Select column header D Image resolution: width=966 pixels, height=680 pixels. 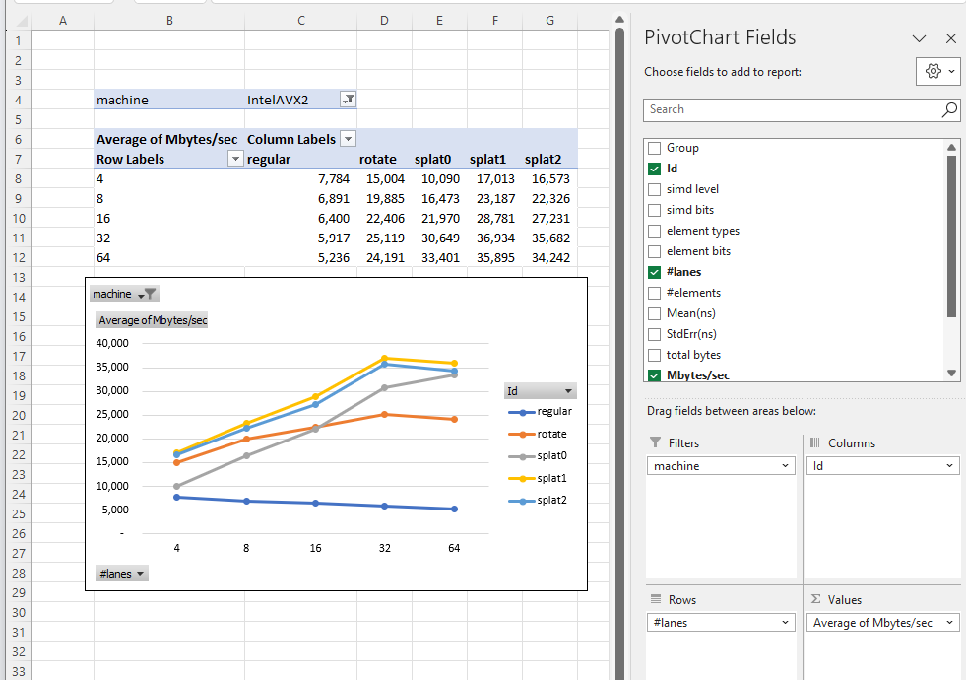(384, 20)
